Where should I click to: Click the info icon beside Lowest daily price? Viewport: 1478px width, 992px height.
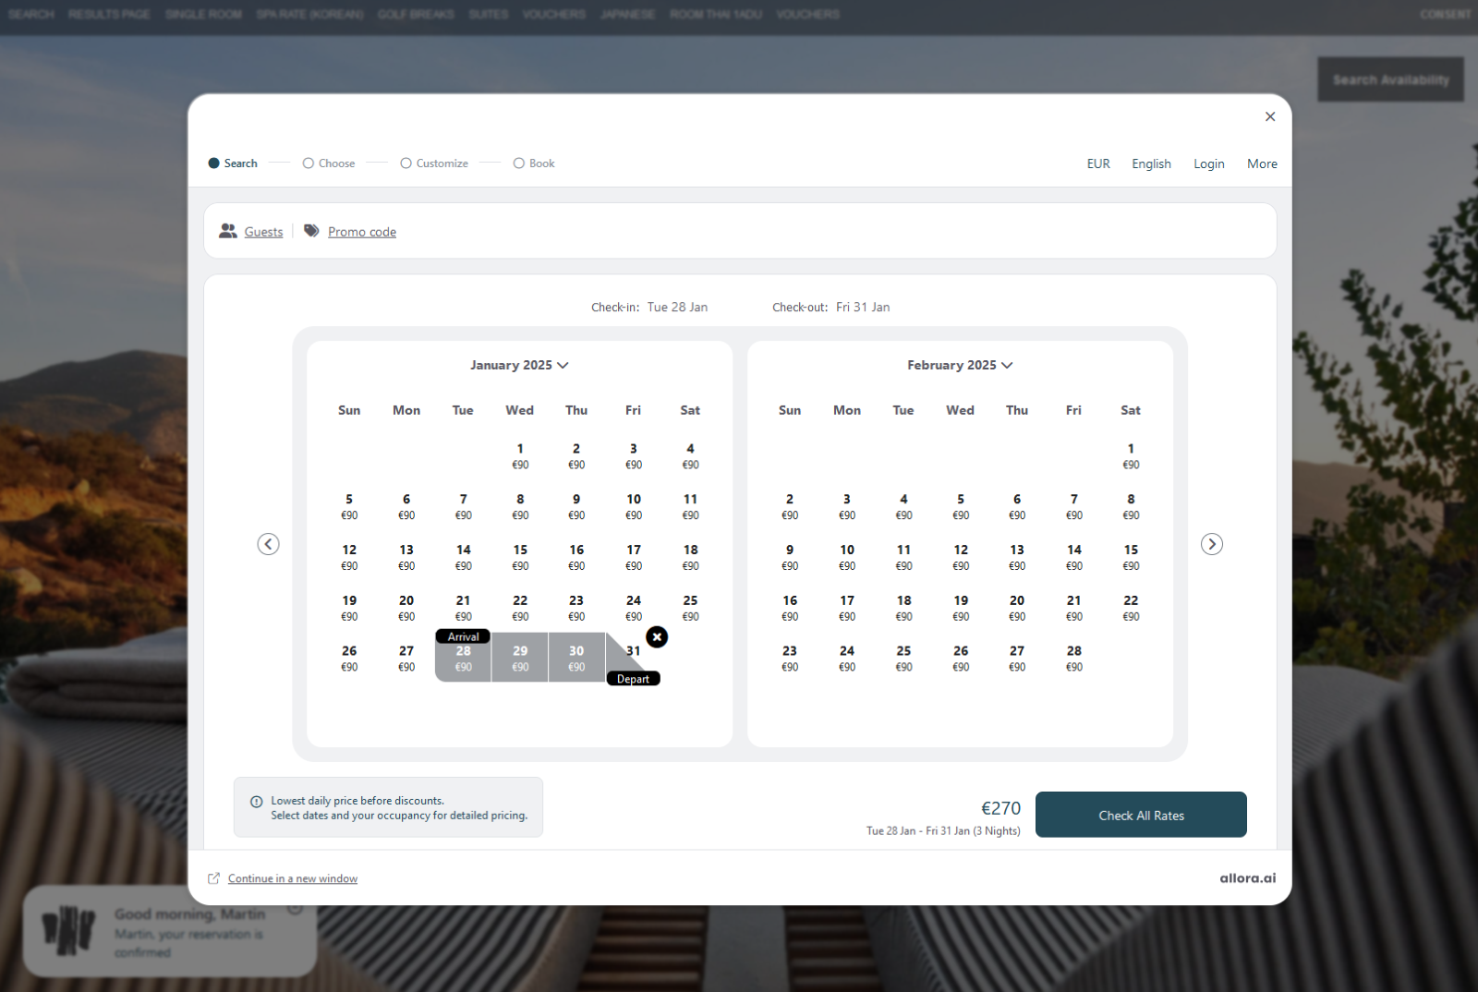(x=257, y=802)
